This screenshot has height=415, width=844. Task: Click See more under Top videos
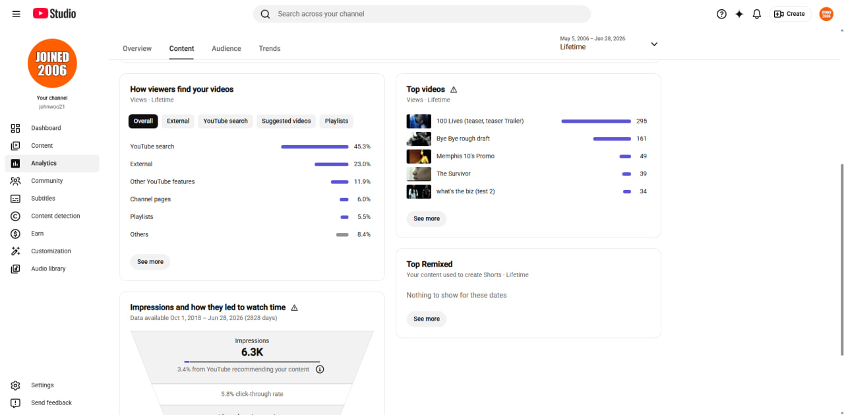point(427,218)
